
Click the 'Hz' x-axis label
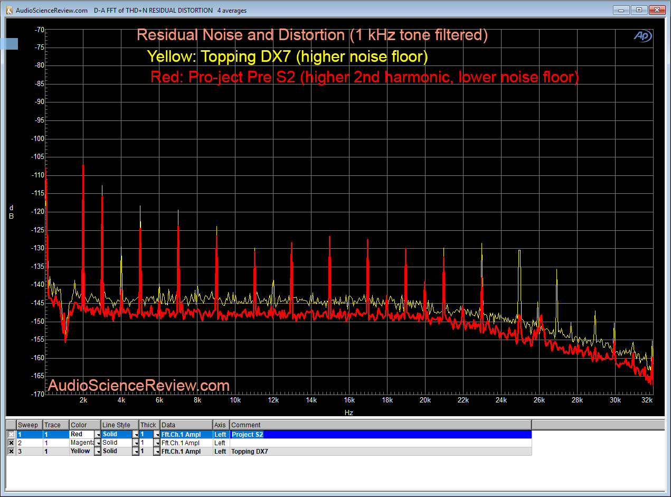click(x=348, y=412)
